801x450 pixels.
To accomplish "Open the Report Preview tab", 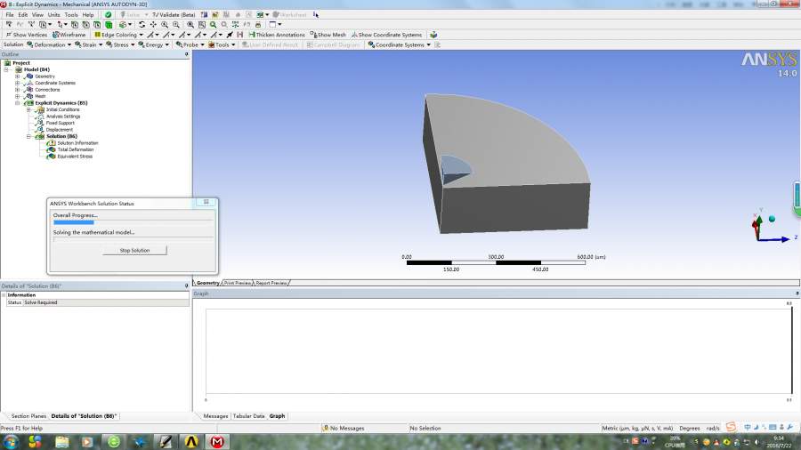I will (x=271, y=283).
